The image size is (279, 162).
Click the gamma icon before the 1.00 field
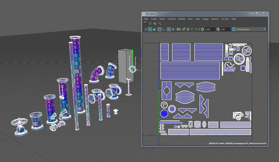(x=218, y=29)
